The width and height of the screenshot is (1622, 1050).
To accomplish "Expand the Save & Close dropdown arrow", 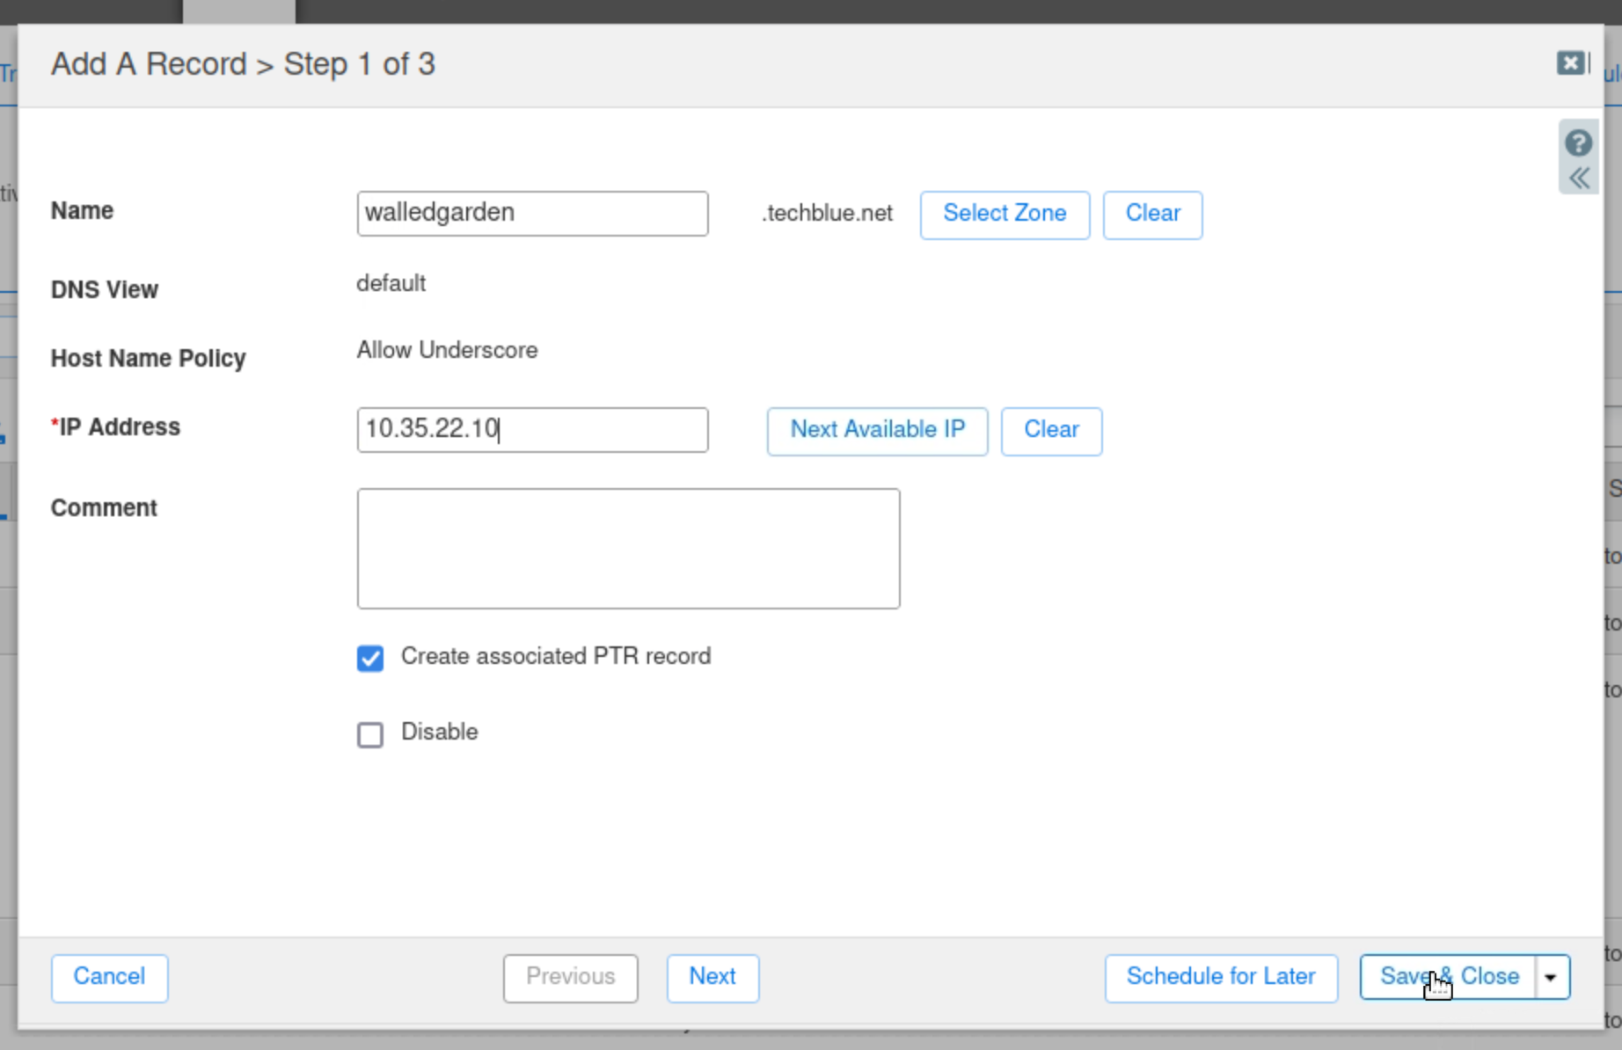I will [x=1552, y=978].
